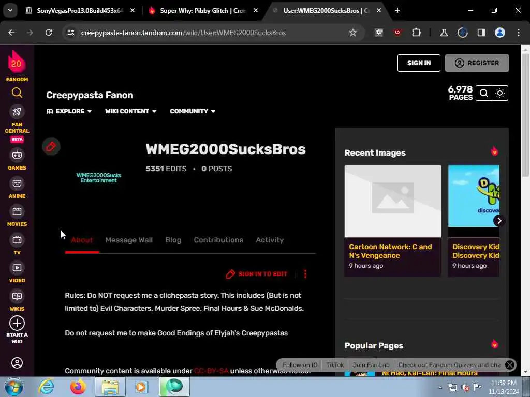
Task: Click Join Fan Lab in banner
Action: pos(371,365)
